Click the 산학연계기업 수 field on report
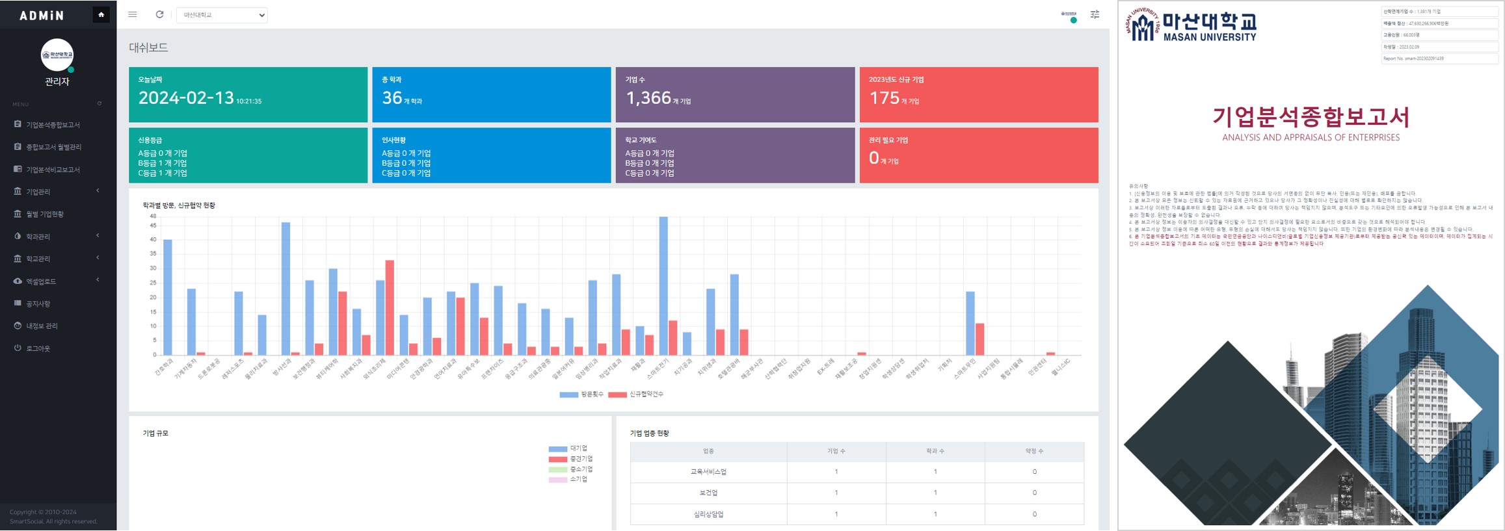Image resolution: width=1505 pixels, height=531 pixels. 1440,12
